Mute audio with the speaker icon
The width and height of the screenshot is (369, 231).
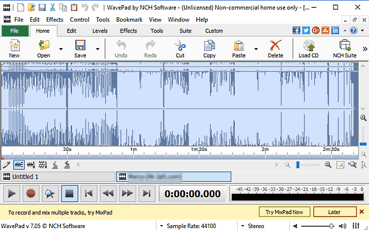(x=295, y=226)
